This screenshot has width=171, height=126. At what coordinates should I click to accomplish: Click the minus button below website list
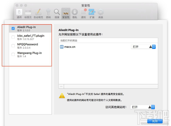click(x=61, y=86)
